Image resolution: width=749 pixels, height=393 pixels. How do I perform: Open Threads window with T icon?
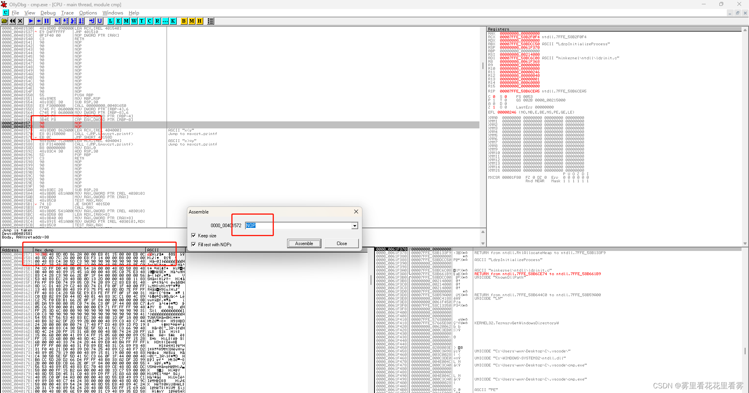point(142,21)
